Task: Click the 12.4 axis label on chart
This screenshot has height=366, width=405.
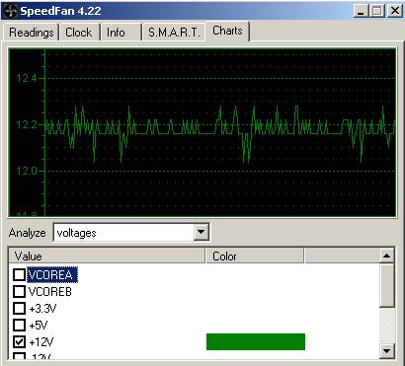Action: [27, 78]
